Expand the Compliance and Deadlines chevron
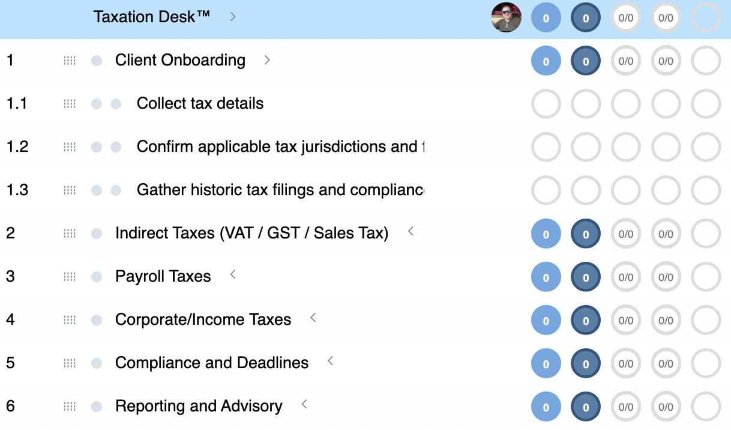 [x=330, y=360]
